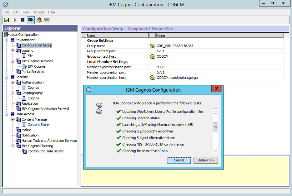Viewport: 292px width, 196px height.
Task: Click the edit icon beside Group name value
Action: coord(152,46)
